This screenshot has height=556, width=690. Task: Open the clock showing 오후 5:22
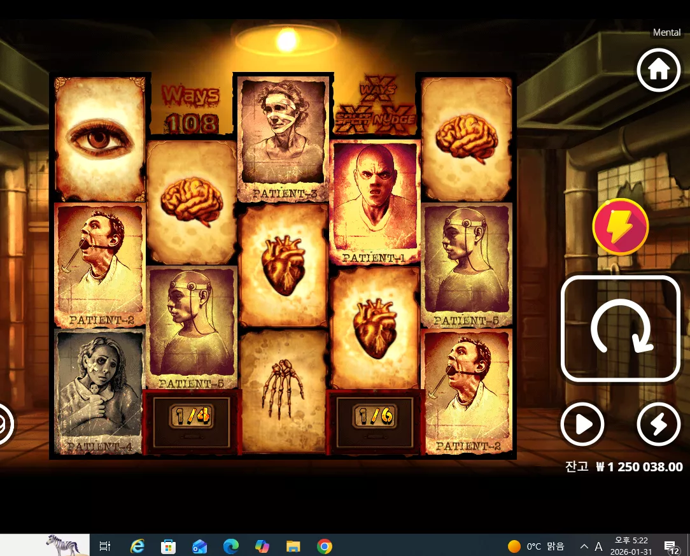[x=631, y=546]
